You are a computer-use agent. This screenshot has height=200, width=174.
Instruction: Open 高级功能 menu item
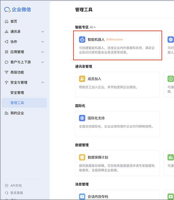(17, 72)
